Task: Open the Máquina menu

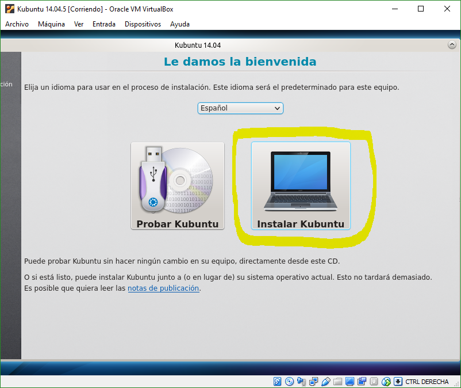Action: pyautogui.click(x=51, y=24)
